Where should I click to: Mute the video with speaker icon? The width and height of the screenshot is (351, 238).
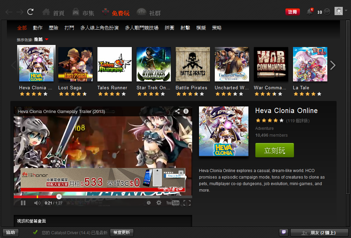click(x=37, y=203)
